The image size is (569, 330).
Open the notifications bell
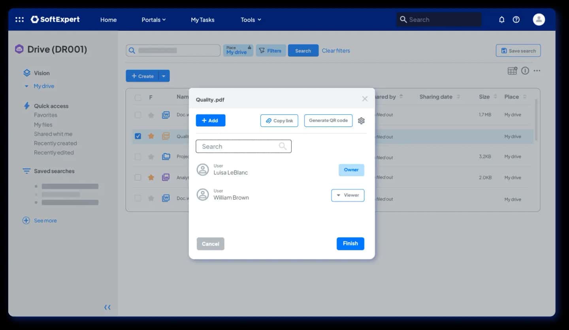point(502,19)
